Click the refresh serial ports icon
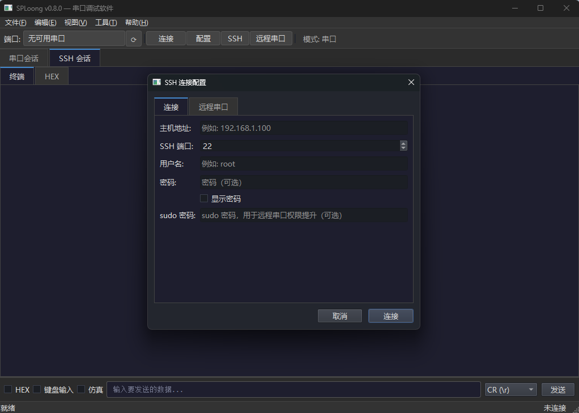Screen dimensions: 579x413 coord(134,39)
